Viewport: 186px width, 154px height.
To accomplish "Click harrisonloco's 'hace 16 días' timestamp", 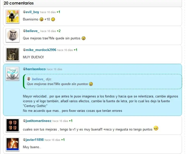I will 54,69.
